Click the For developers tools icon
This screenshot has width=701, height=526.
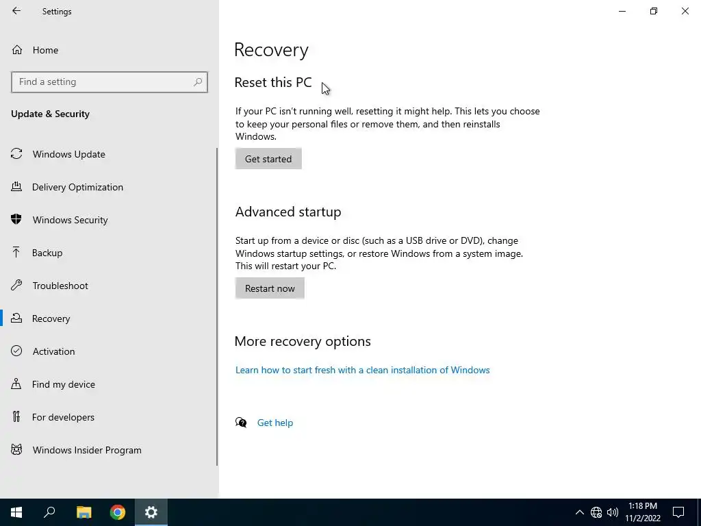tap(16, 416)
